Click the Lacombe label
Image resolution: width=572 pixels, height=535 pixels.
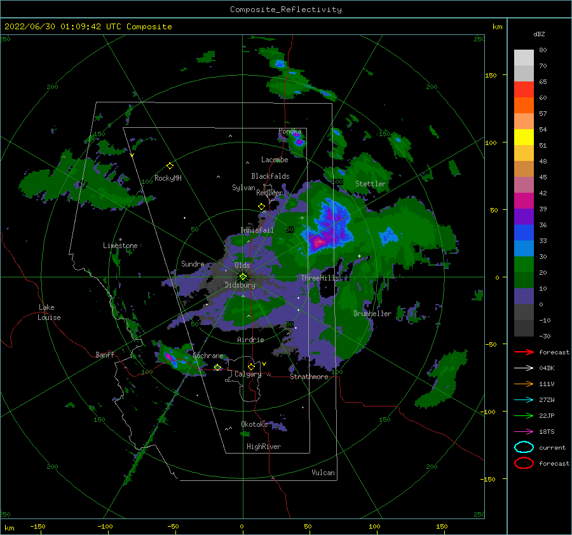pyautogui.click(x=275, y=160)
